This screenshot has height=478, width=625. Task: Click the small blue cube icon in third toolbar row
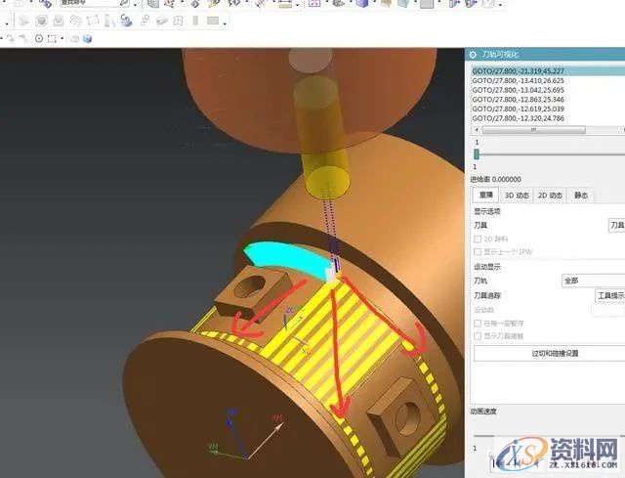pos(86,39)
